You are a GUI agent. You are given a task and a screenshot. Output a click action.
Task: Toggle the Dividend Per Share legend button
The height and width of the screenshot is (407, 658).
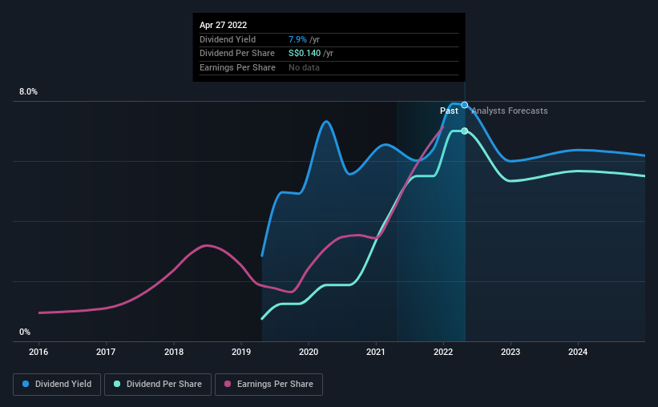point(158,385)
